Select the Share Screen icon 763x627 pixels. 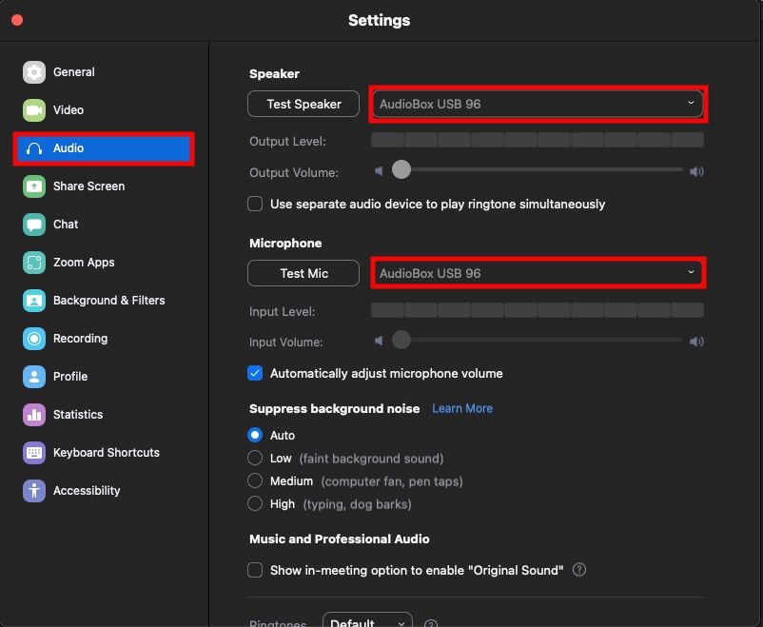coord(34,186)
